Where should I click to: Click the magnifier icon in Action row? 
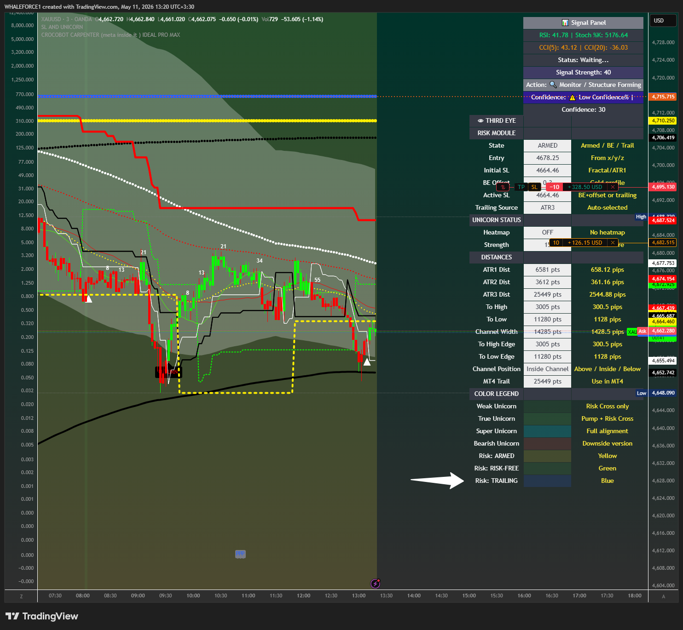[553, 85]
